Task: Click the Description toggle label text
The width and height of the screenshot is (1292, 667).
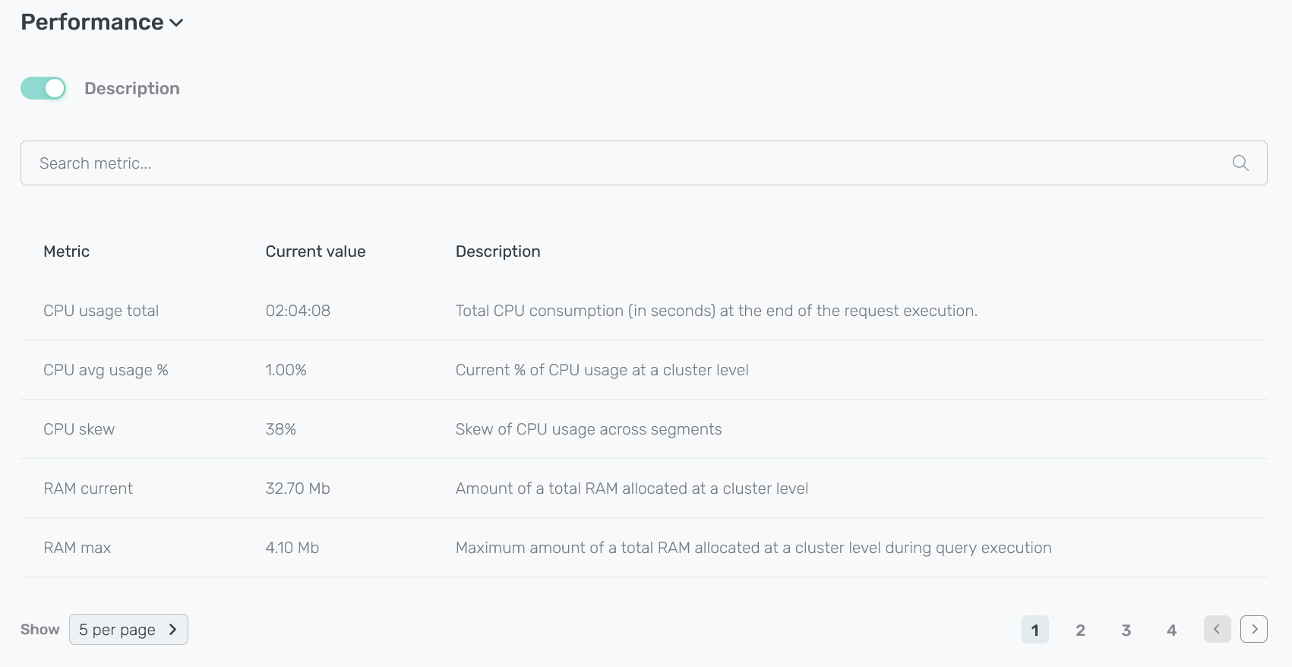Action: coord(131,89)
